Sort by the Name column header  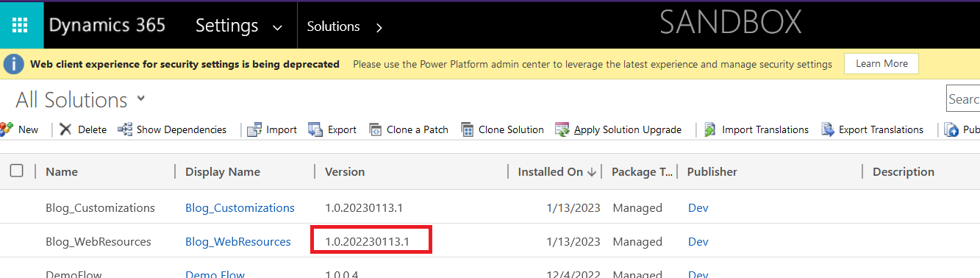62,172
